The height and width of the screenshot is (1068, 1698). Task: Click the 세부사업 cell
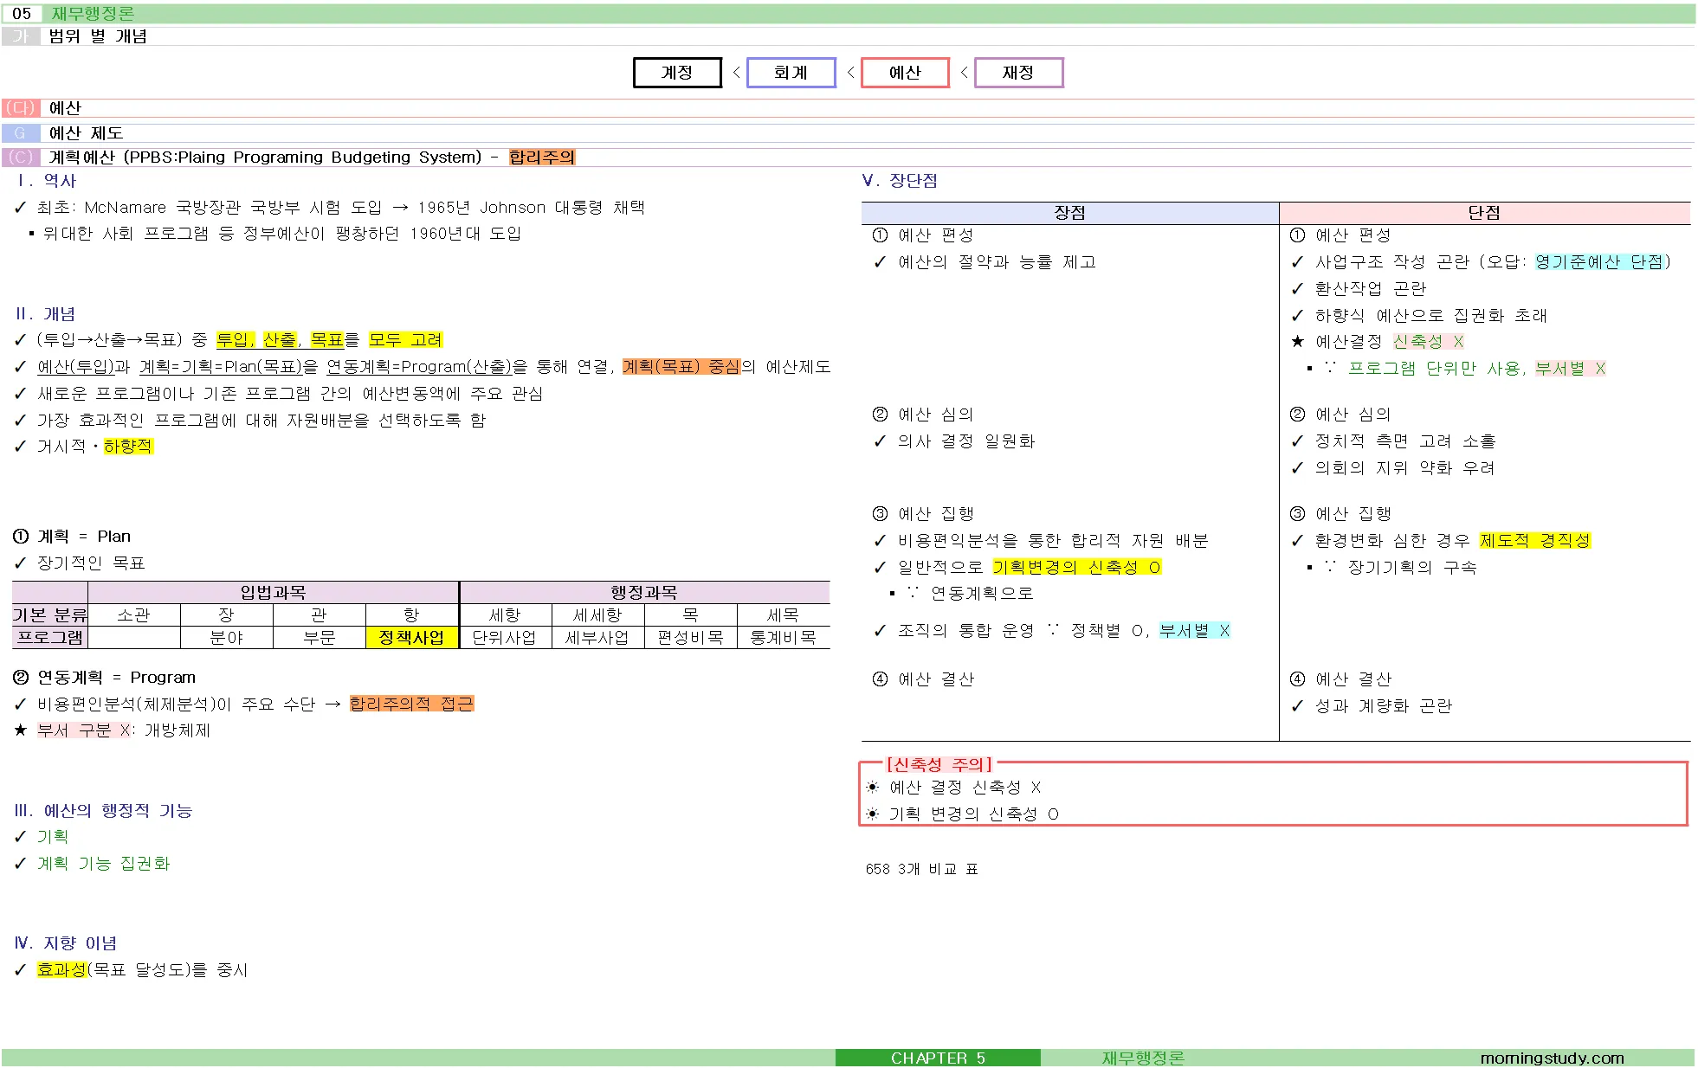(x=597, y=638)
